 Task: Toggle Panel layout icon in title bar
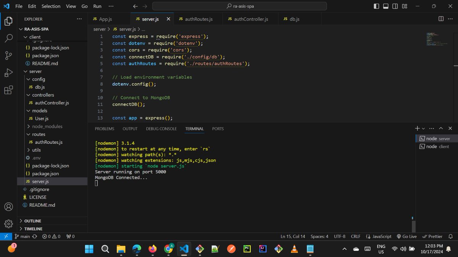pyautogui.click(x=386, y=6)
